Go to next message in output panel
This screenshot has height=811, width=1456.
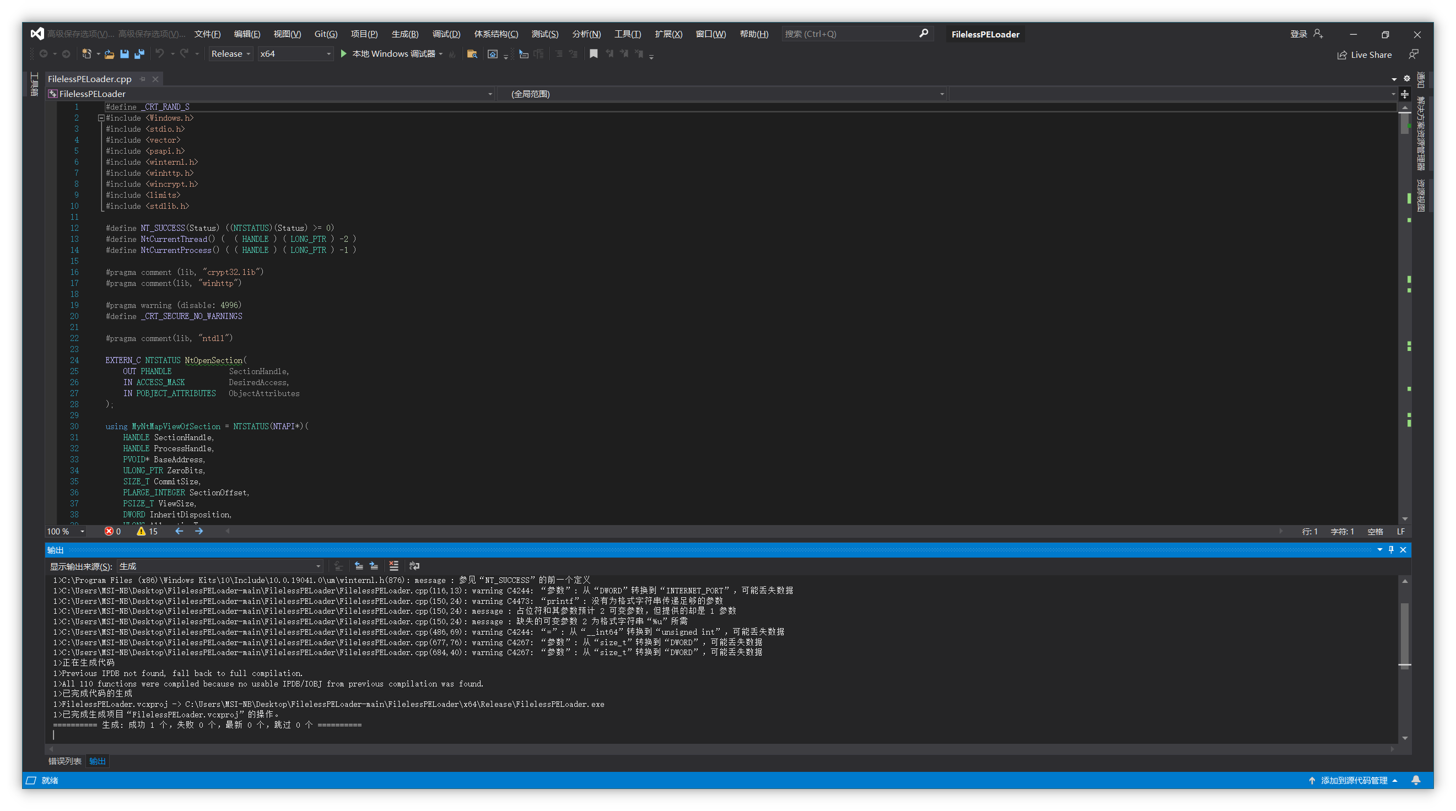374,566
